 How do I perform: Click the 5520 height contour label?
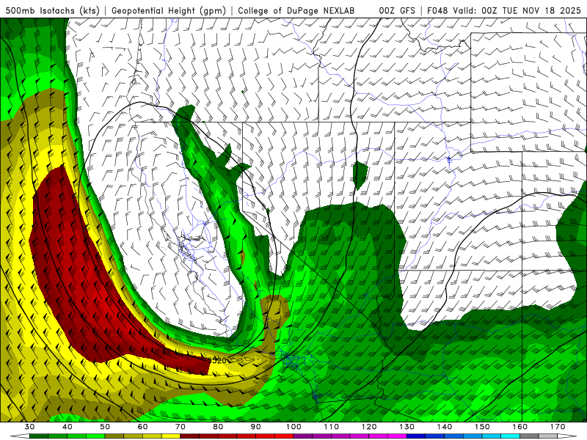(x=217, y=361)
